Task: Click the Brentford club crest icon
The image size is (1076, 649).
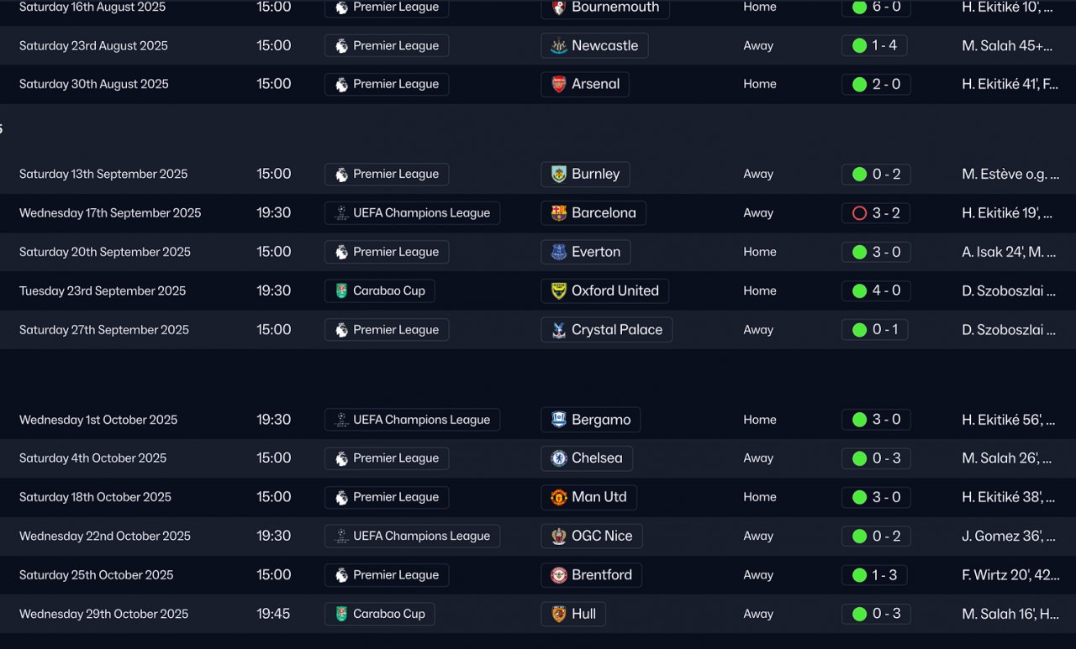Action: (x=559, y=575)
